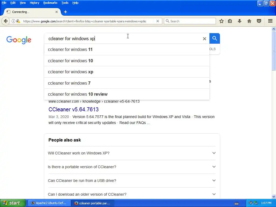The width and height of the screenshot is (276, 207).
Task: Open the Tools menu
Action: [65, 3]
